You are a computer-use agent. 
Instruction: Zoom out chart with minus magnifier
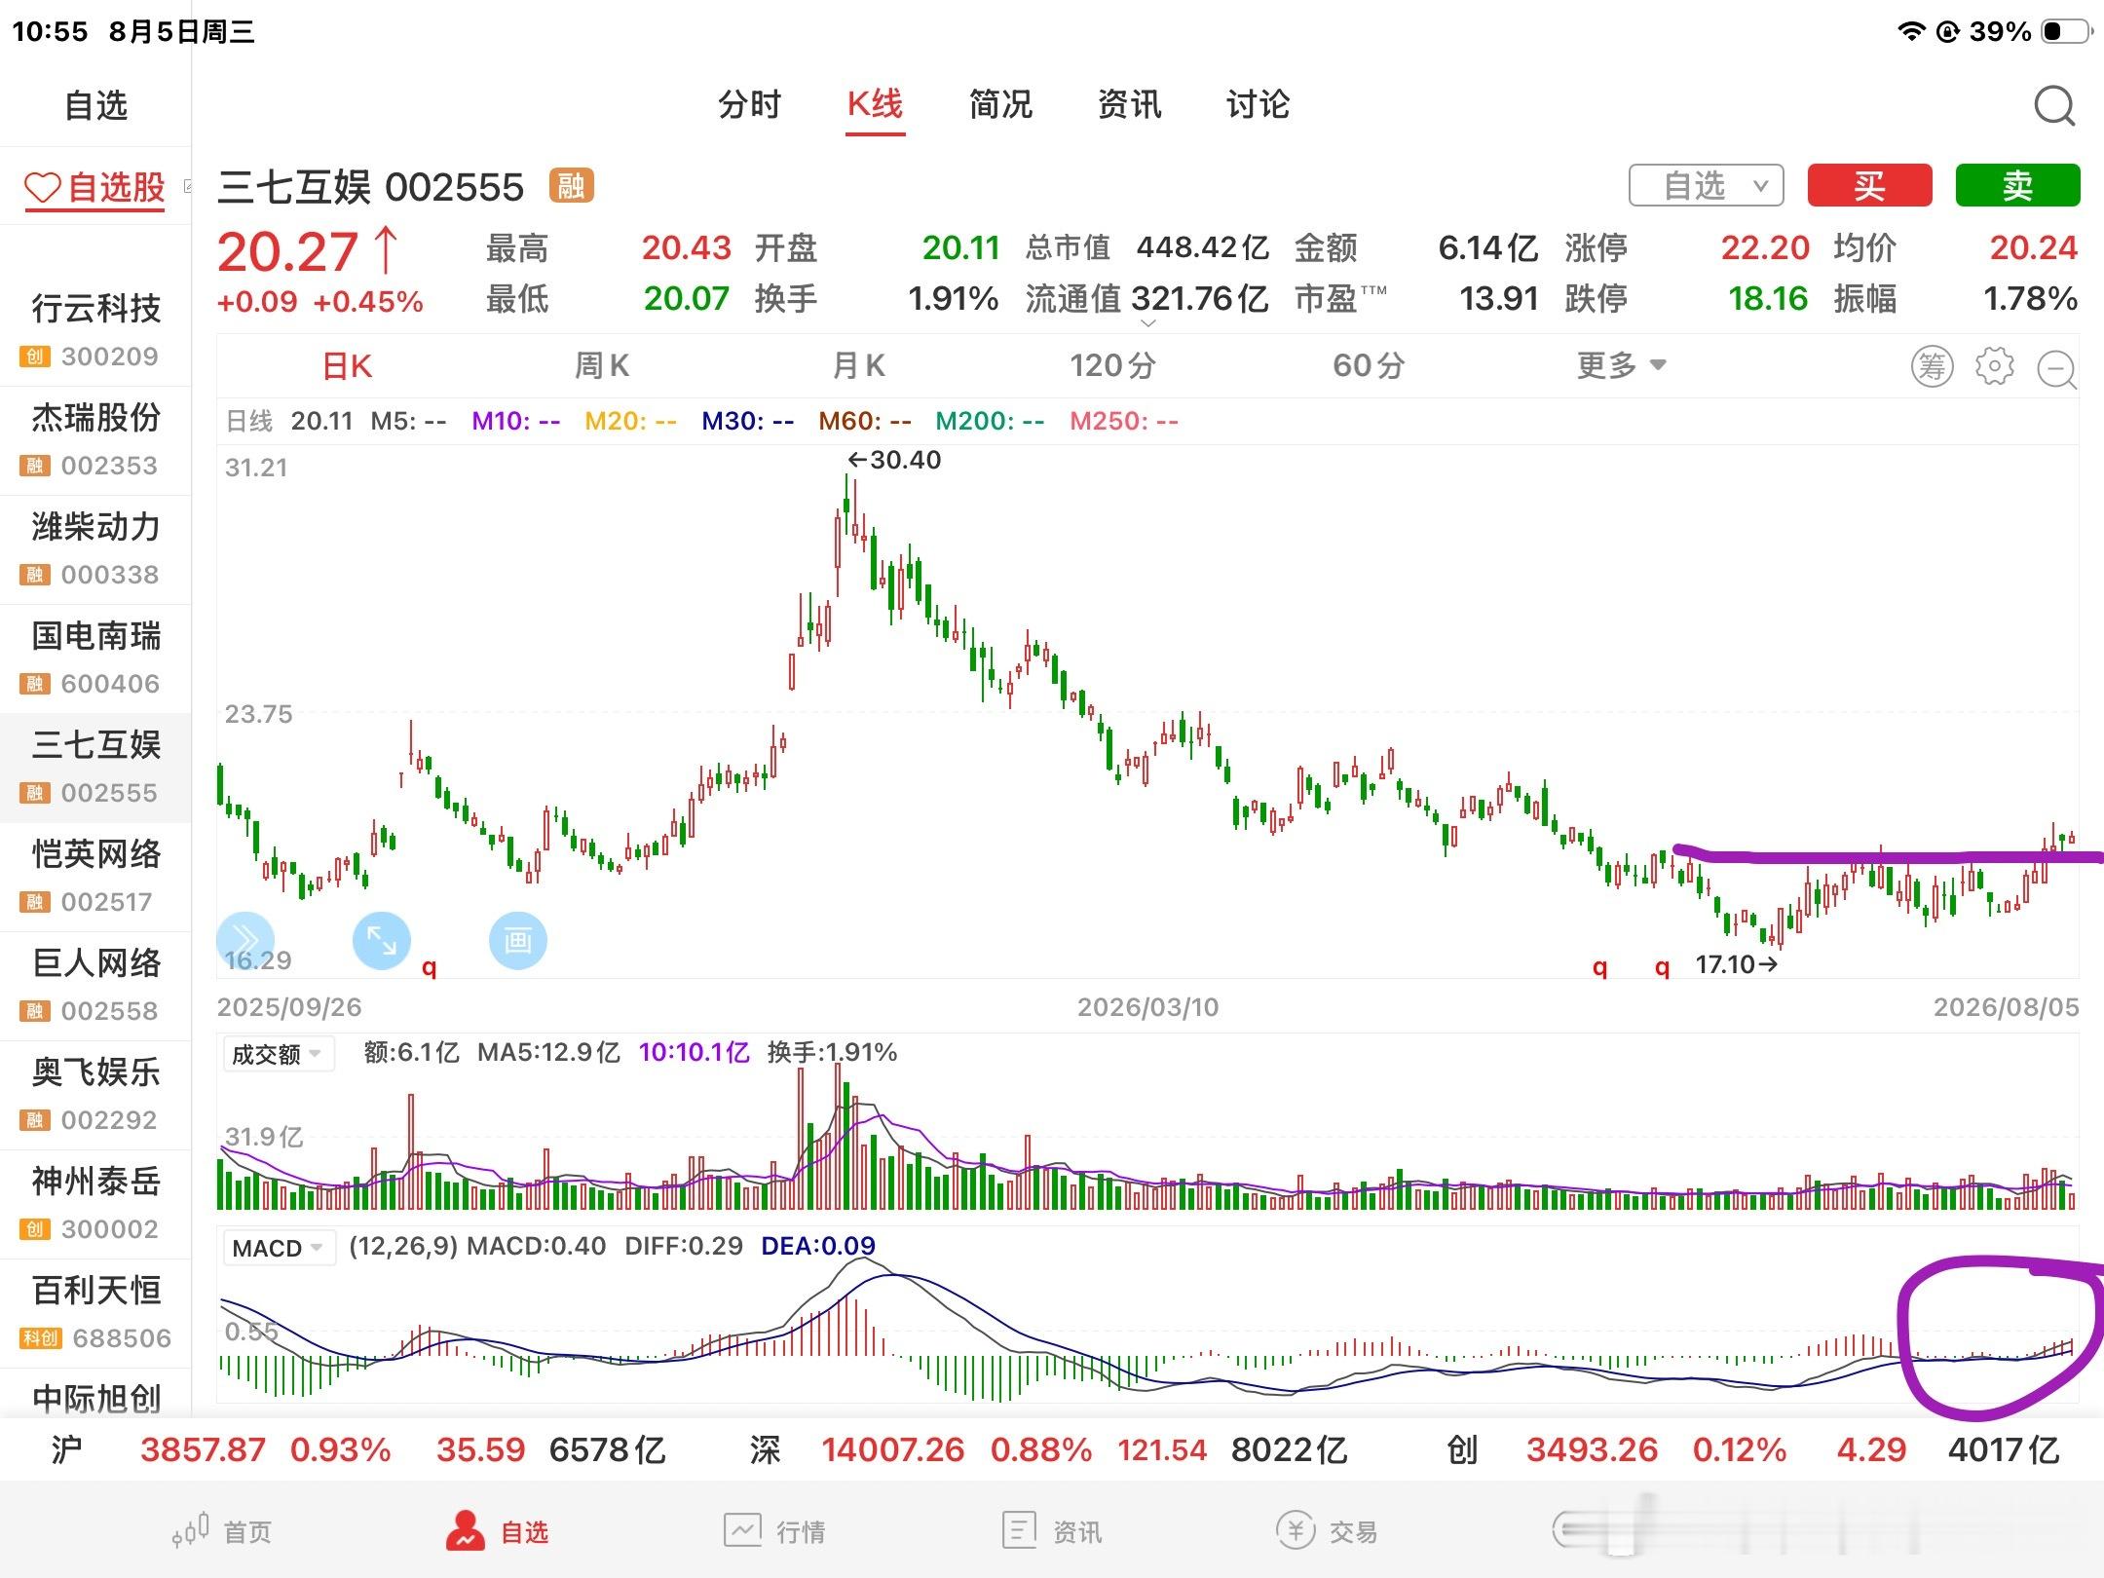coord(2057,369)
